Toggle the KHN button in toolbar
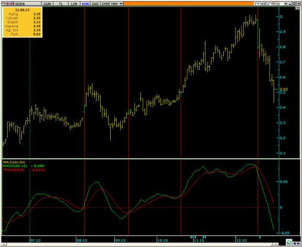The width and height of the screenshot is (302, 247). [85, 4]
